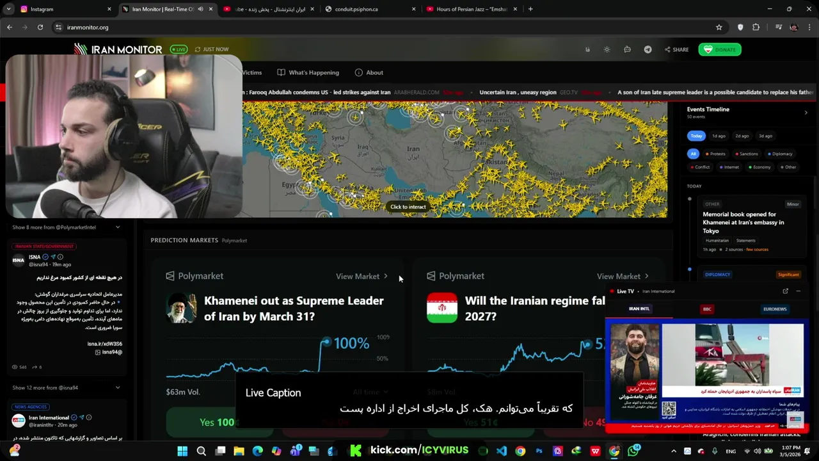Image resolution: width=819 pixels, height=461 pixels.
Task: Click Memorial book opened for Khamenei event
Action: (743, 222)
